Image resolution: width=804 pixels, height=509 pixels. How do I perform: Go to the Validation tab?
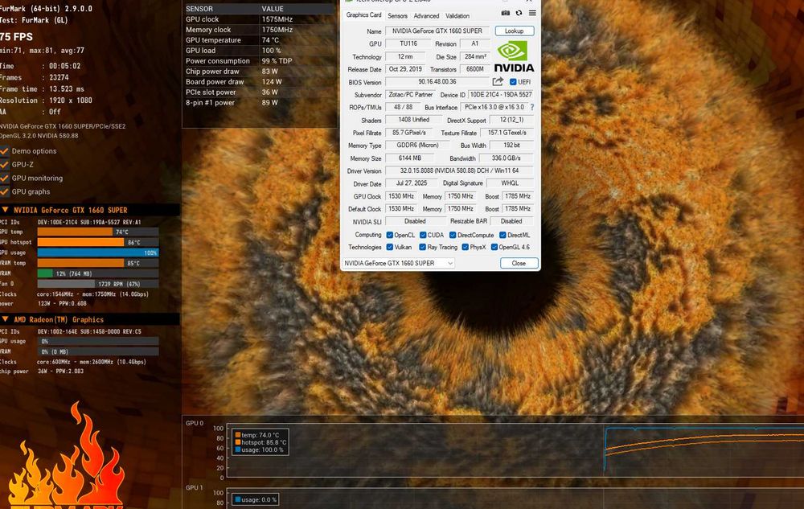pos(457,16)
